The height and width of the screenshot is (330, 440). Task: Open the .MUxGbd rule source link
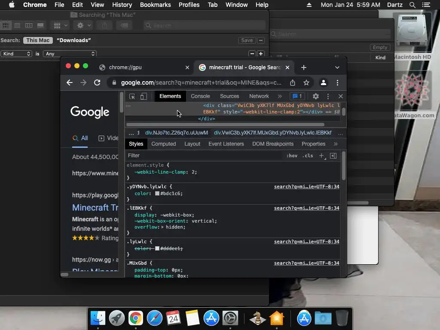pos(307,263)
